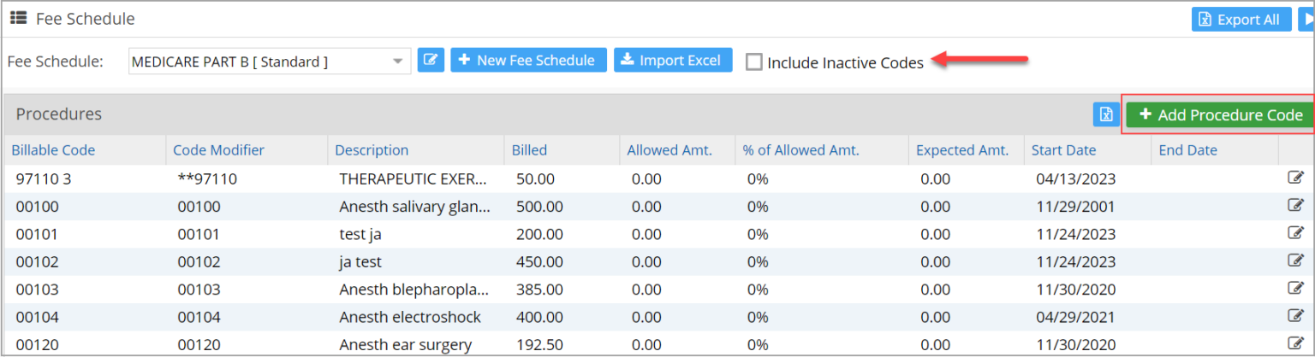Open edit icon for code 00101
1315x357 pixels.
click(1295, 233)
